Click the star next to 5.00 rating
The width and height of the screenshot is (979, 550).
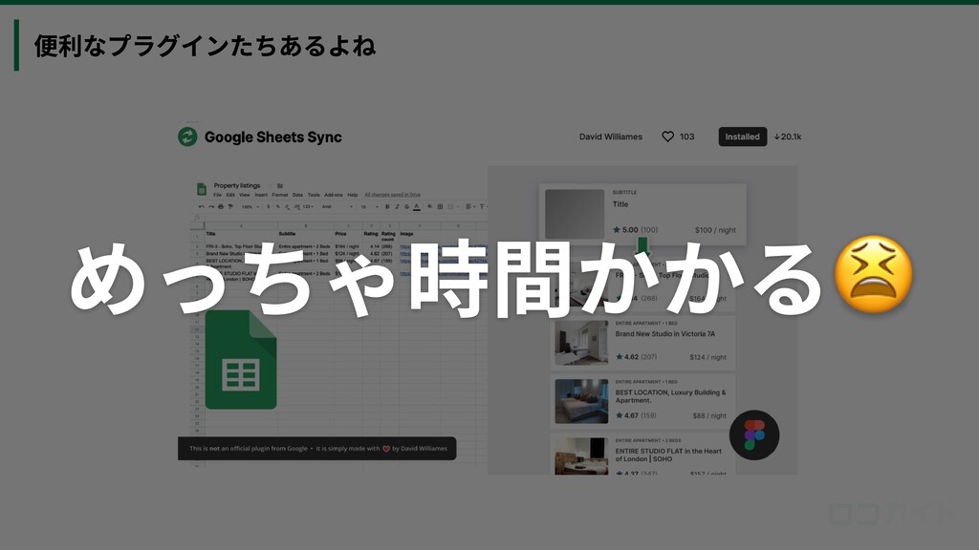[617, 229]
